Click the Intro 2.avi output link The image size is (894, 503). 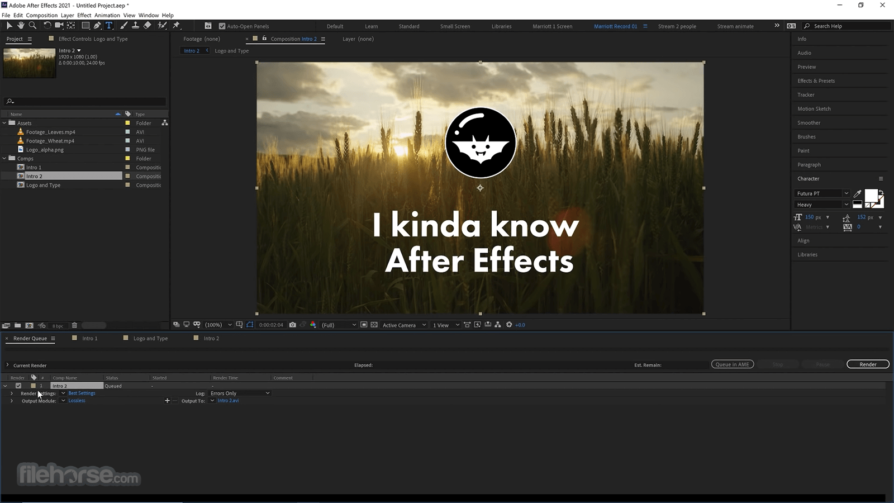pyautogui.click(x=228, y=401)
